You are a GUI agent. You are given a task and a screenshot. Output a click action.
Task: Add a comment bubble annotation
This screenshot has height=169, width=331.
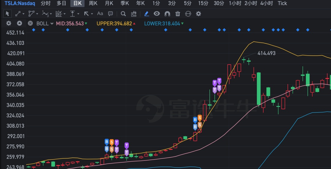[x=110, y=14]
